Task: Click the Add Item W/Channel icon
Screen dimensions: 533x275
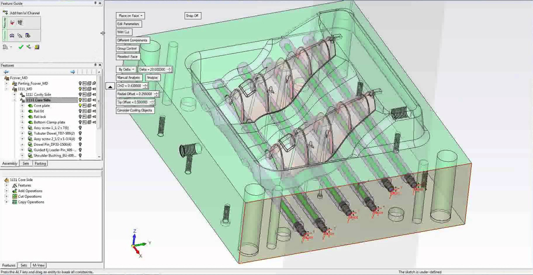Action: [5, 13]
